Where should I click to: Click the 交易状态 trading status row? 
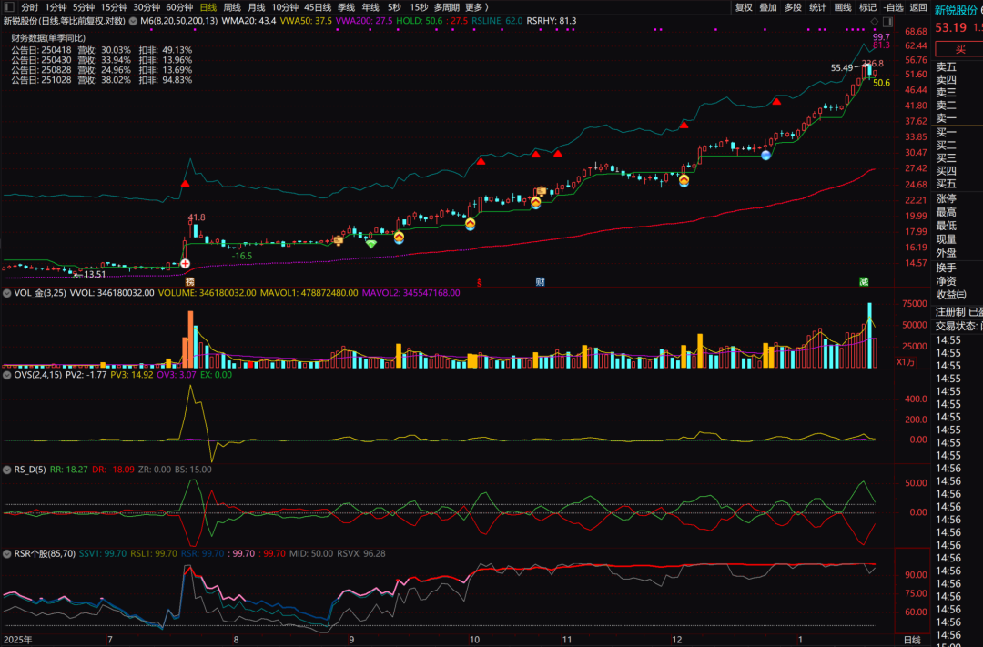(959, 326)
